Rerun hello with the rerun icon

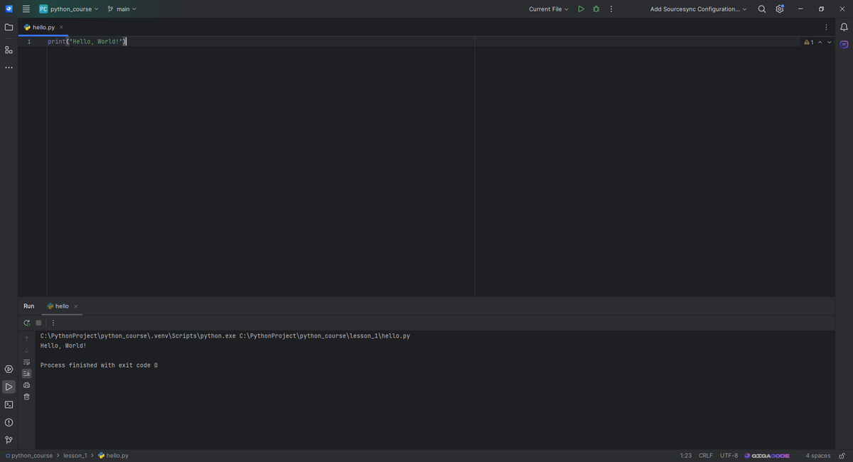click(26, 323)
